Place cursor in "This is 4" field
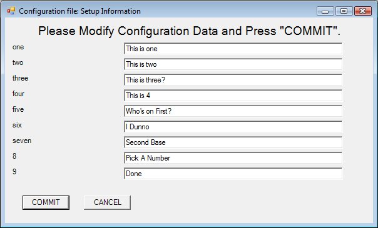 233,96
